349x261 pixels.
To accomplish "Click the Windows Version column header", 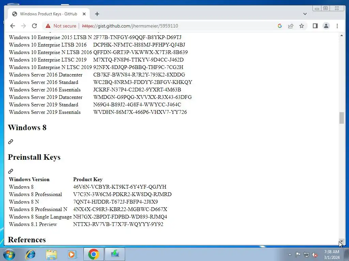I will [29, 179].
